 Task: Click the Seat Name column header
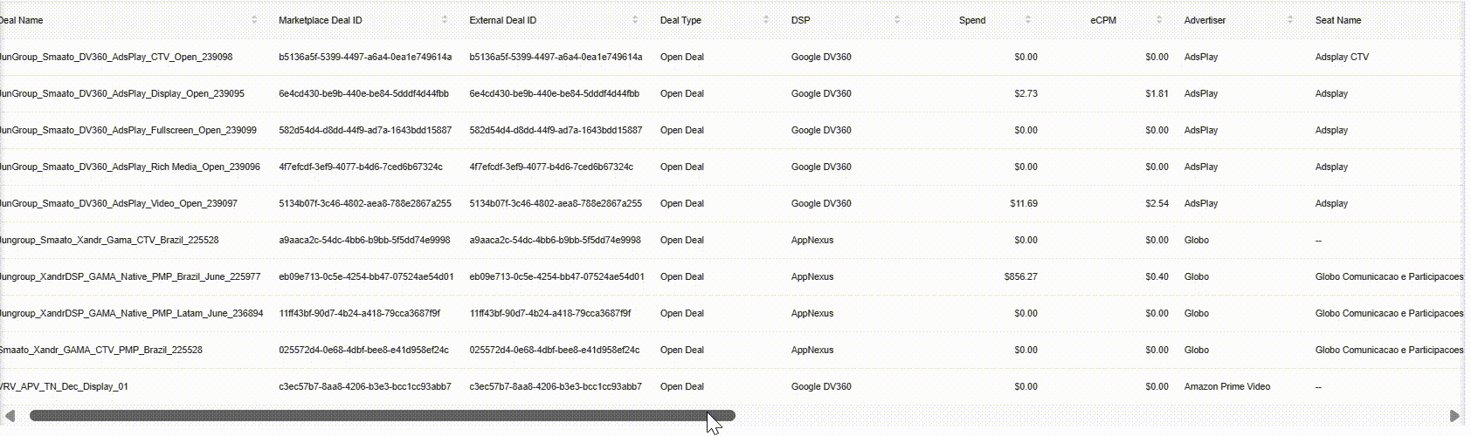pyautogui.click(x=1338, y=20)
